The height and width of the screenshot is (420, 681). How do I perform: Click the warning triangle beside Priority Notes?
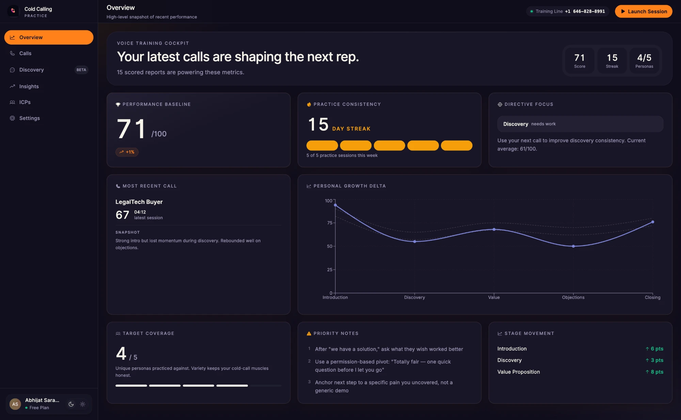point(309,334)
